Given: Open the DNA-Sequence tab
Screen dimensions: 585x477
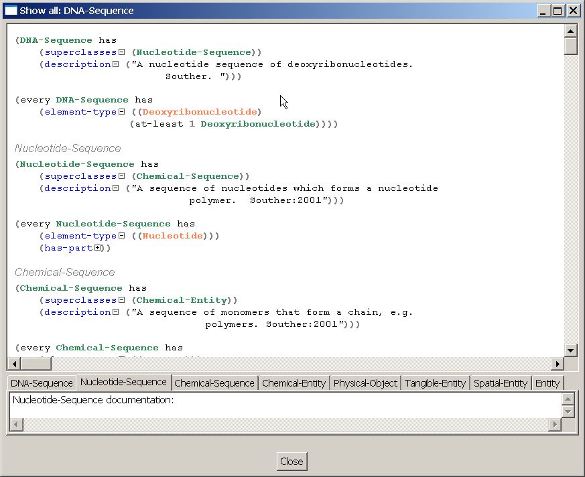Looking at the screenshot, I should tap(42, 383).
